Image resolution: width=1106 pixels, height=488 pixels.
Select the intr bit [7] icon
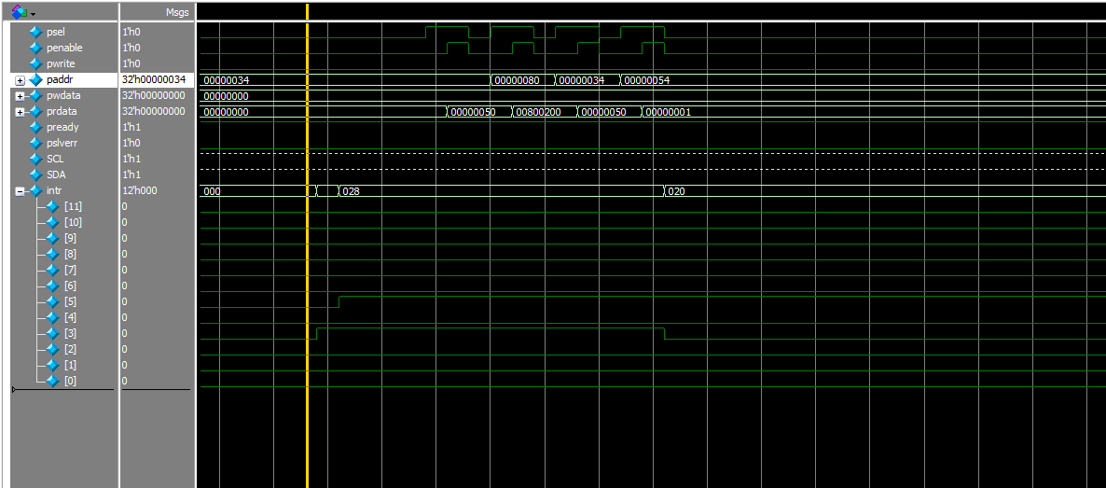(x=52, y=270)
